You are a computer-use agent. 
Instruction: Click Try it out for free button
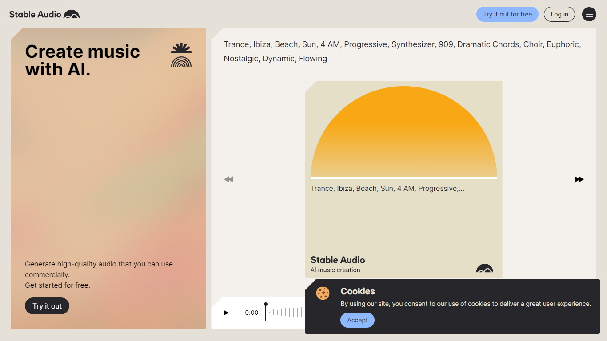pos(507,14)
